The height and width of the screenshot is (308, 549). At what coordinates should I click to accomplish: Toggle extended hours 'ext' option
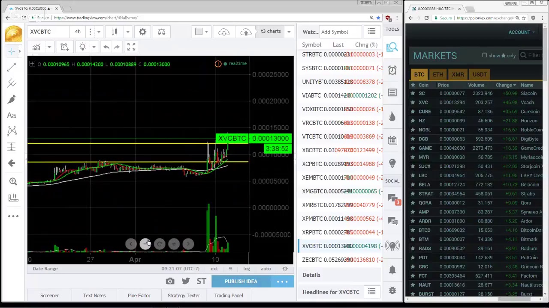point(214,269)
